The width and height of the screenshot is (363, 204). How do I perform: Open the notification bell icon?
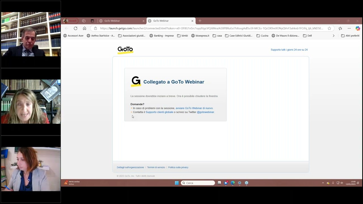click(358, 183)
